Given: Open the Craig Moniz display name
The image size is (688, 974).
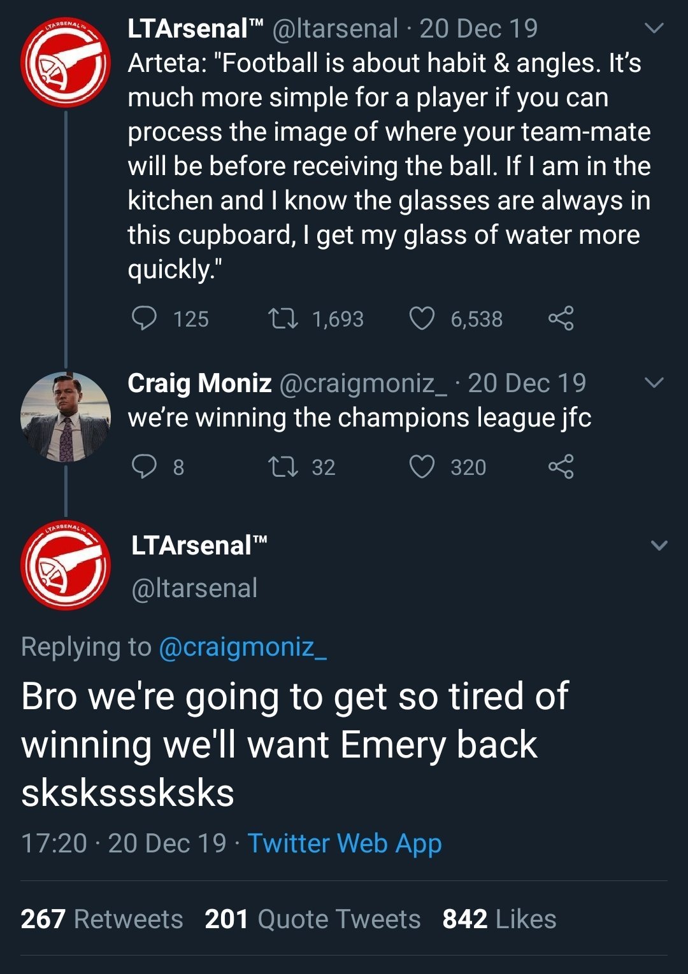Looking at the screenshot, I should pyautogui.click(x=199, y=383).
